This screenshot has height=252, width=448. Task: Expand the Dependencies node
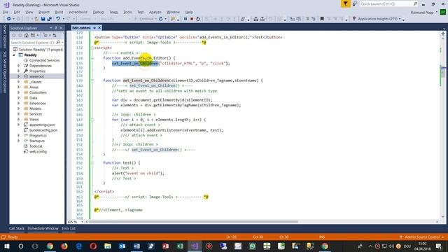coord(19,66)
